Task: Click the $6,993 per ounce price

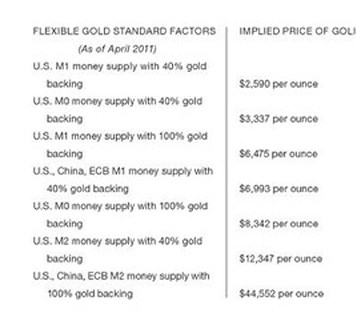Action: point(278,189)
